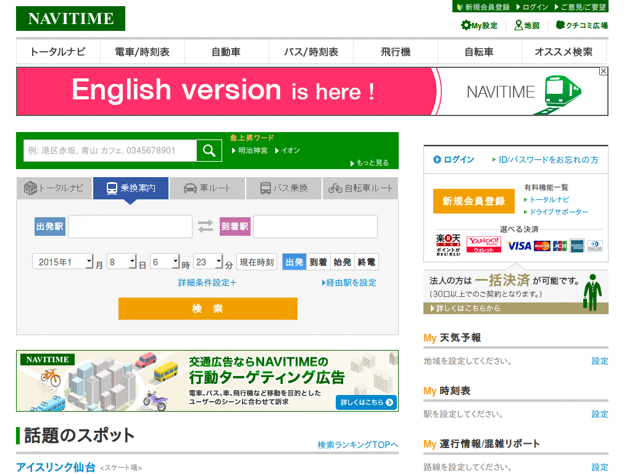Close the English version banner ad
The width and height of the screenshot is (632, 474).
604,72
